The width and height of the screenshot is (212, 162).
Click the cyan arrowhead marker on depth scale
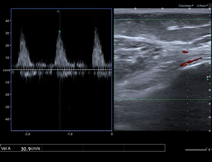tap(207, 79)
